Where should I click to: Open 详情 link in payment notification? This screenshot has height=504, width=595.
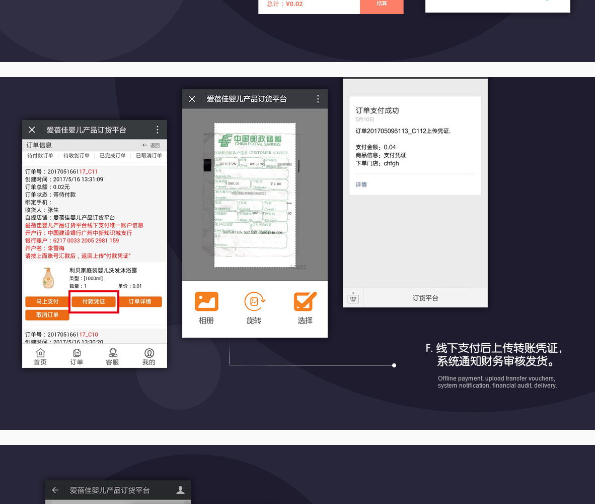(361, 184)
